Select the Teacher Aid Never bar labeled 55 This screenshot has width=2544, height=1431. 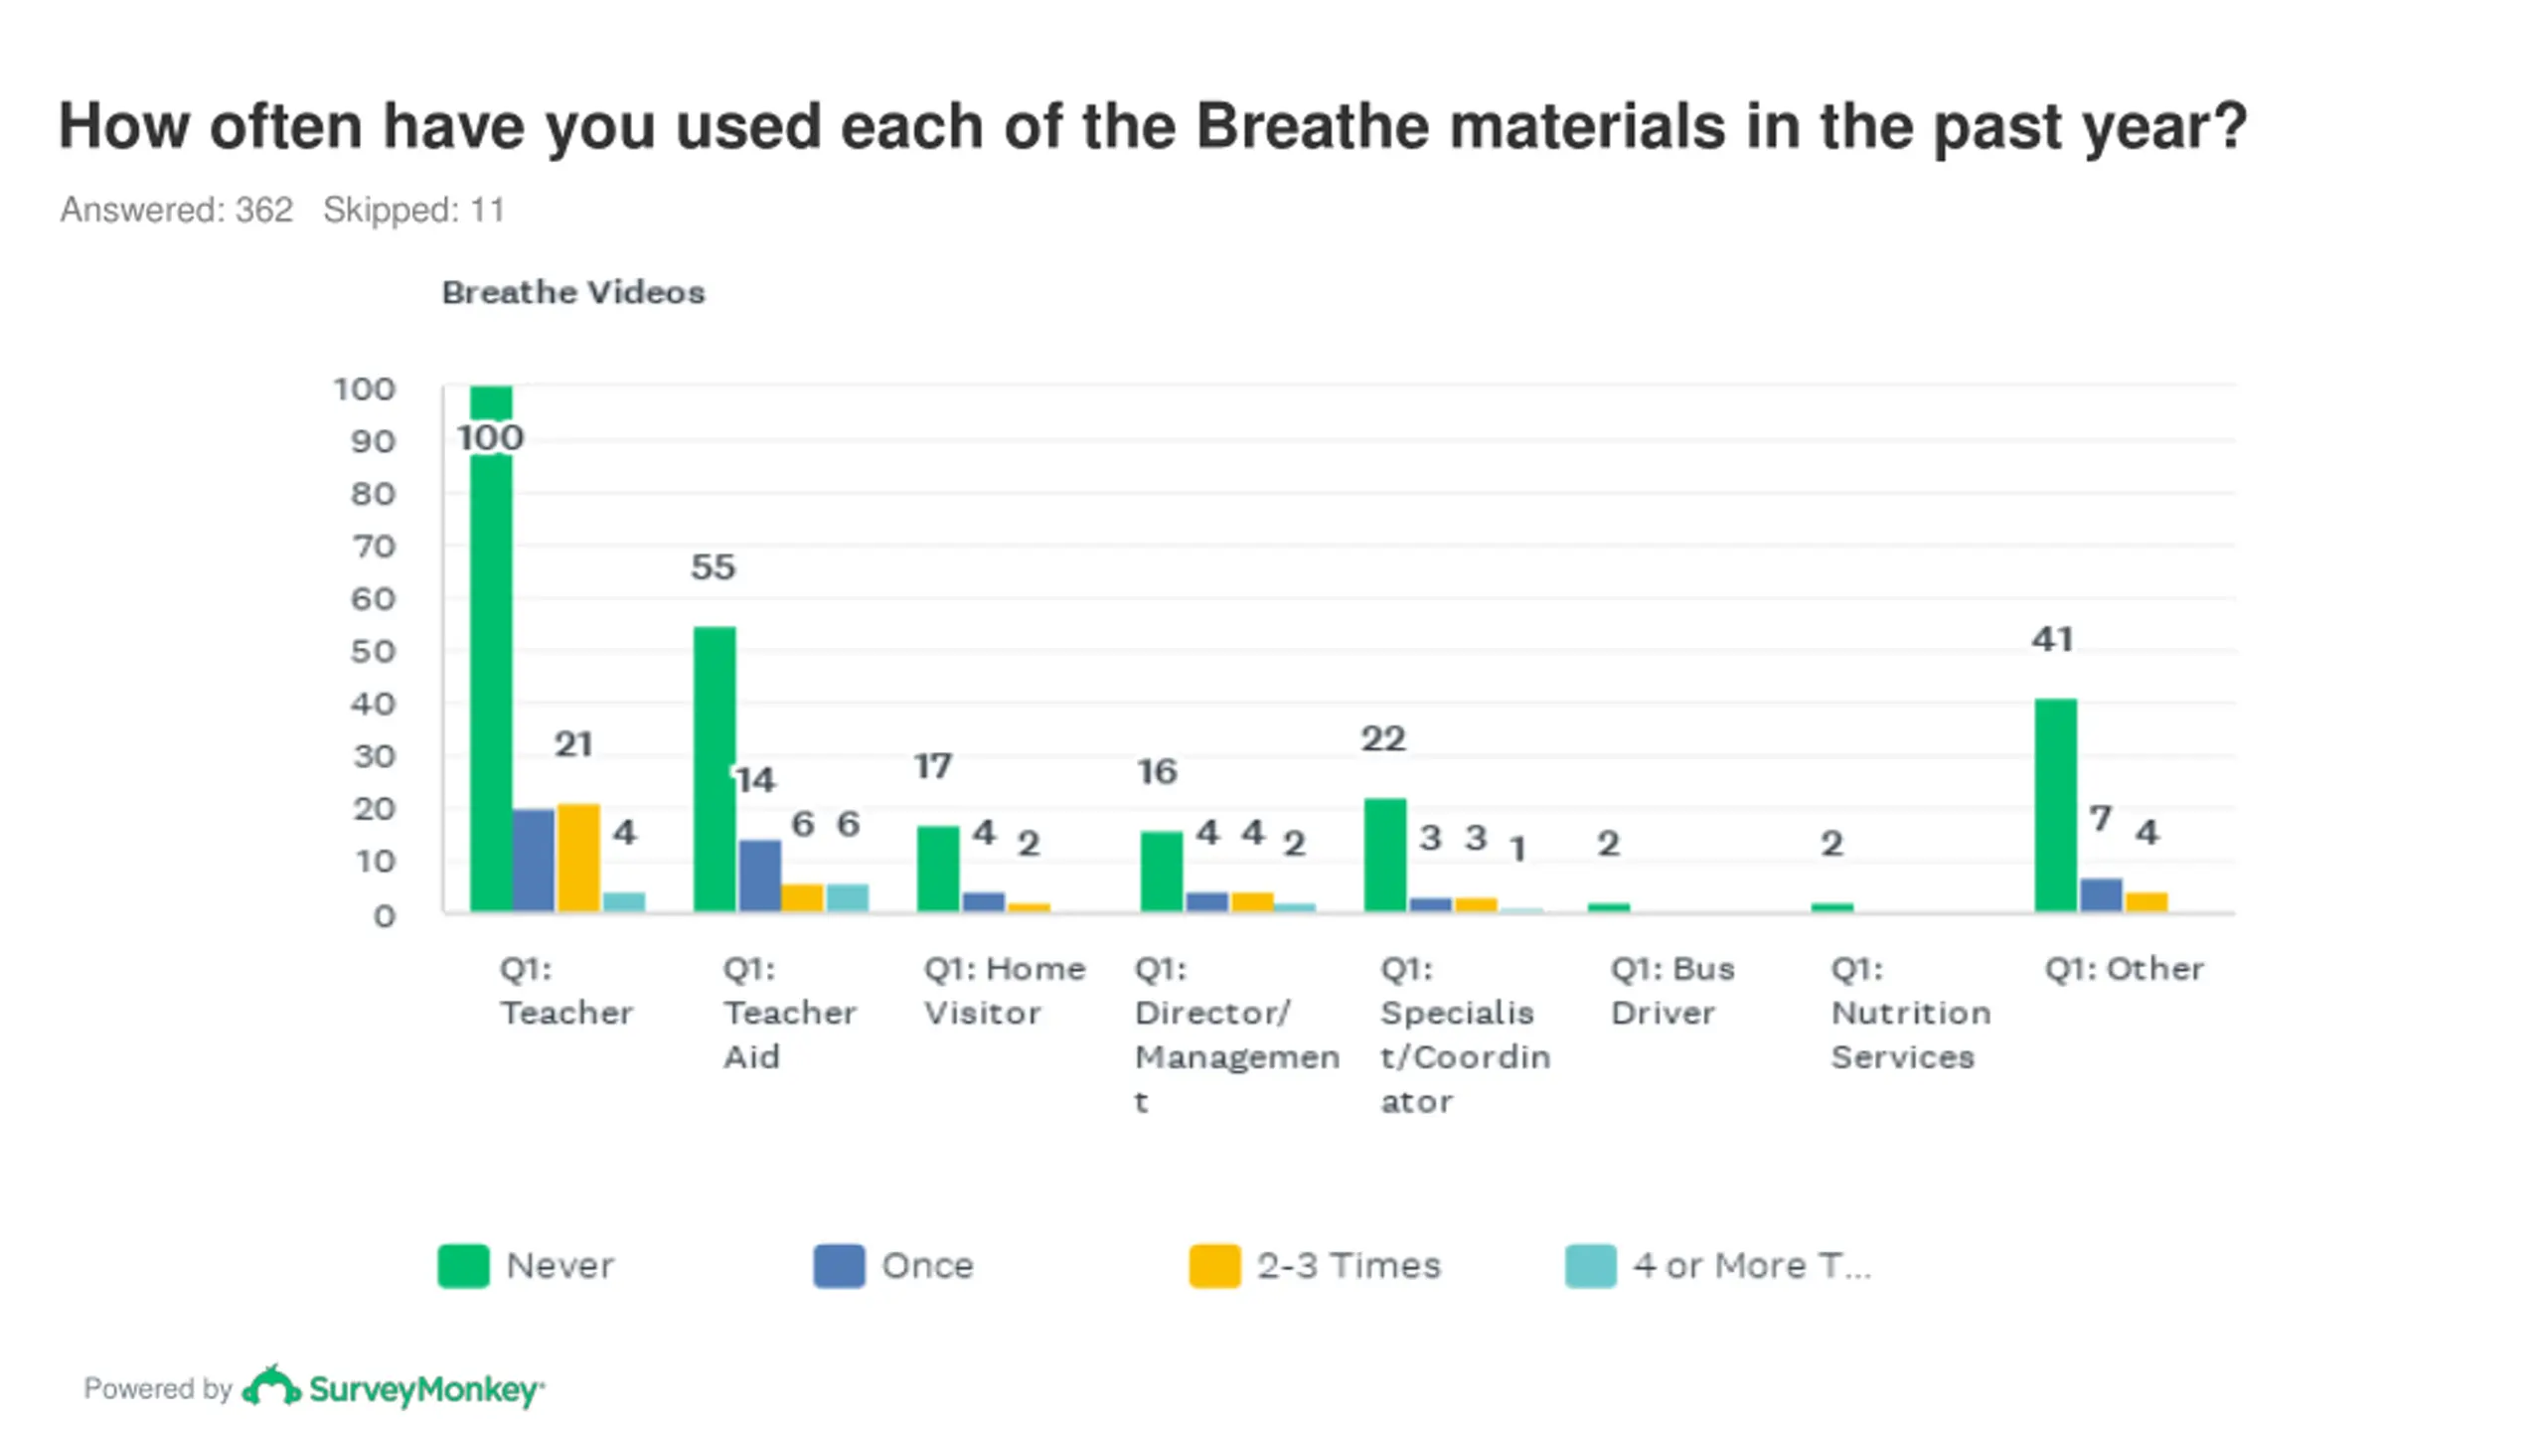pyautogui.click(x=715, y=769)
